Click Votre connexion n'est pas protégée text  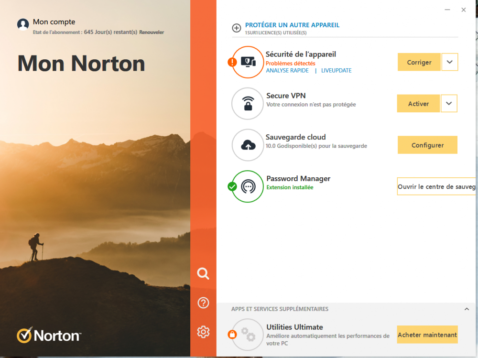(311, 105)
